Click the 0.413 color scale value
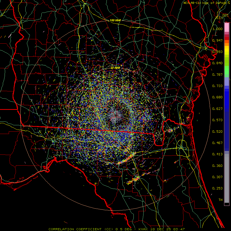This screenshot has height=231, width=231. (217, 154)
